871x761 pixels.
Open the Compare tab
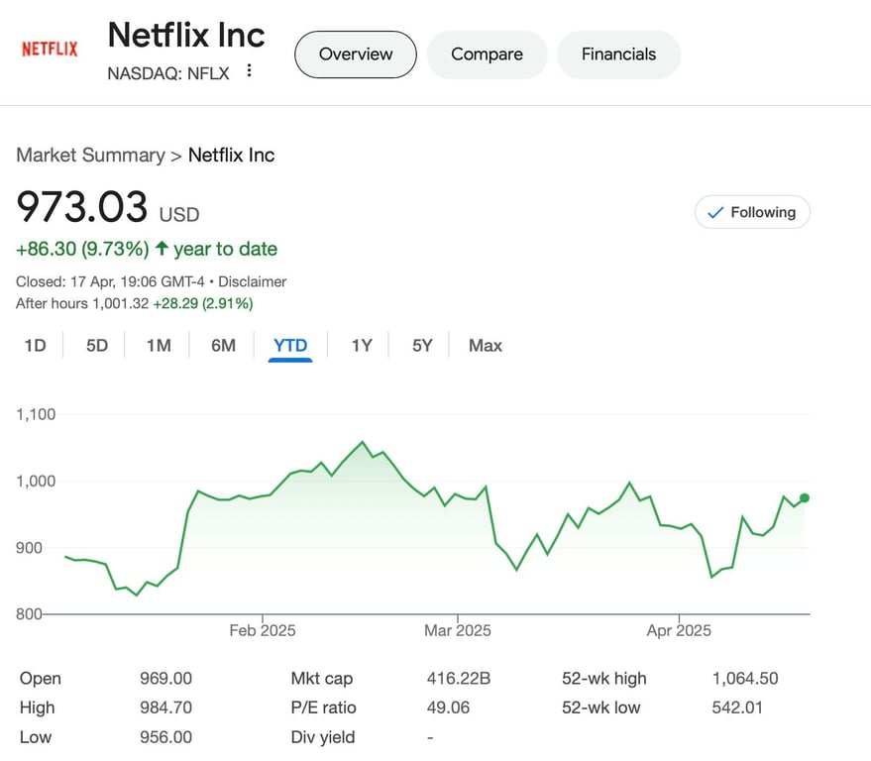(487, 54)
